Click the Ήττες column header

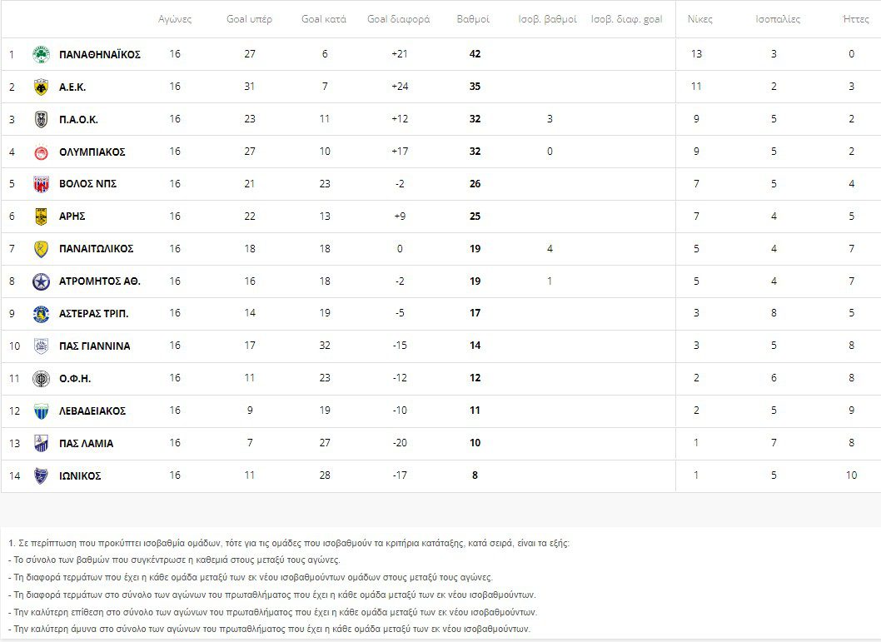tap(856, 19)
